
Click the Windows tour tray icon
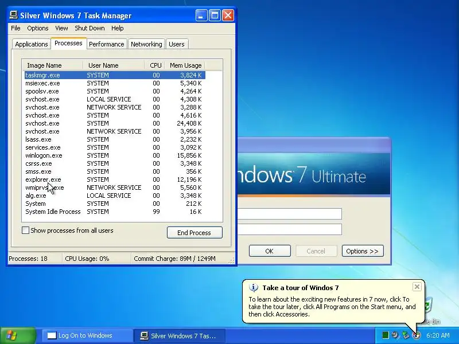pos(416,335)
